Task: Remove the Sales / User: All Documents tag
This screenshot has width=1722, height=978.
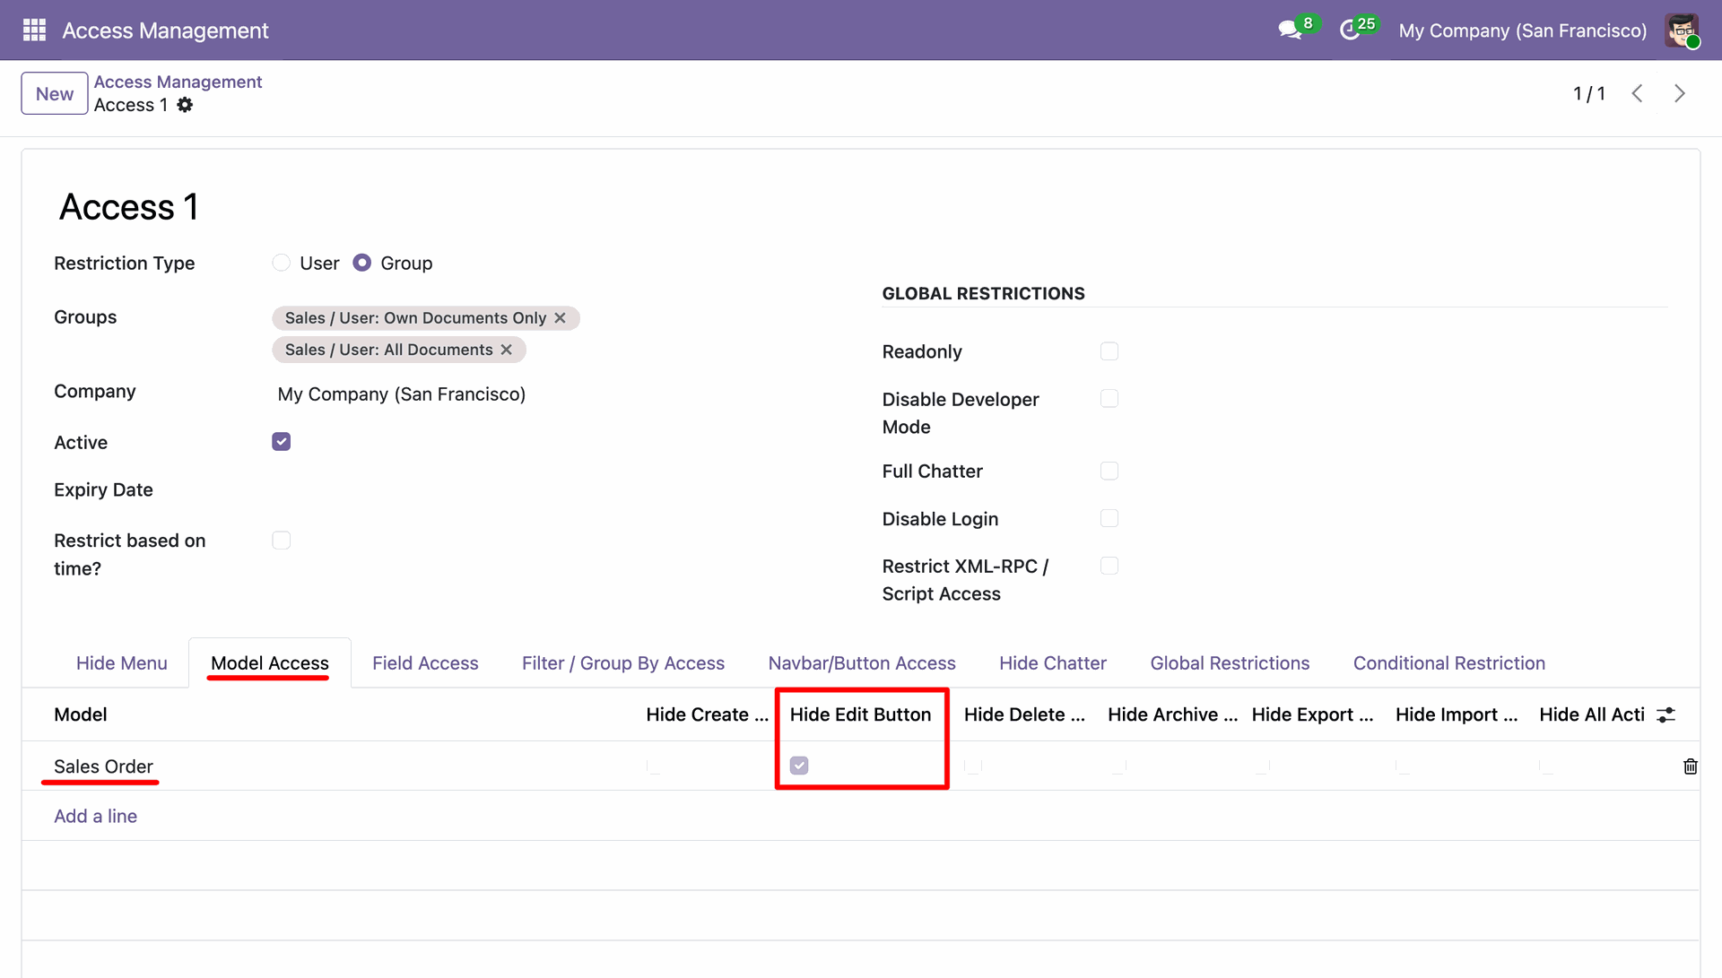Action: click(x=507, y=350)
